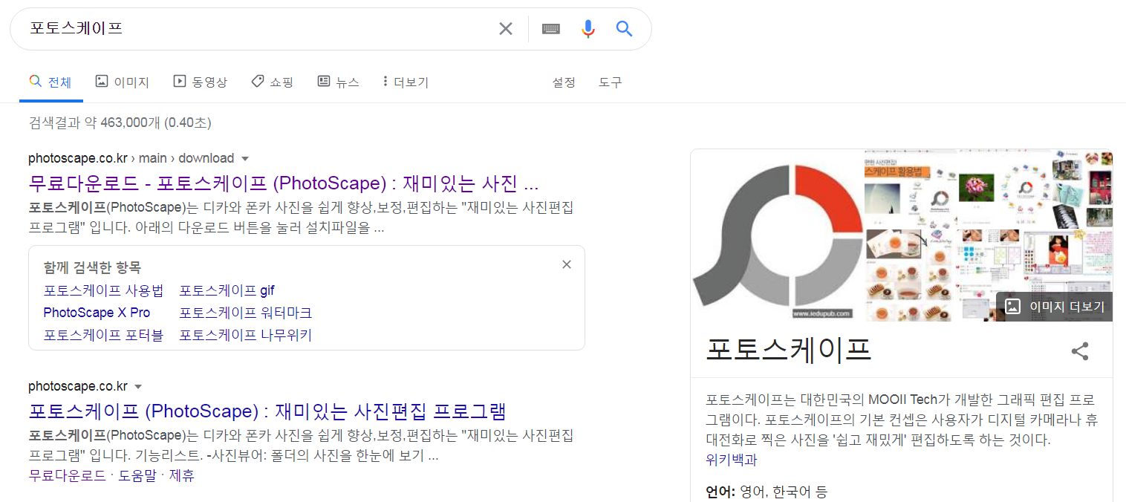Open related search 포토스케이프 나무위키
Image resolution: width=1126 pixels, height=502 pixels.
(246, 335)
